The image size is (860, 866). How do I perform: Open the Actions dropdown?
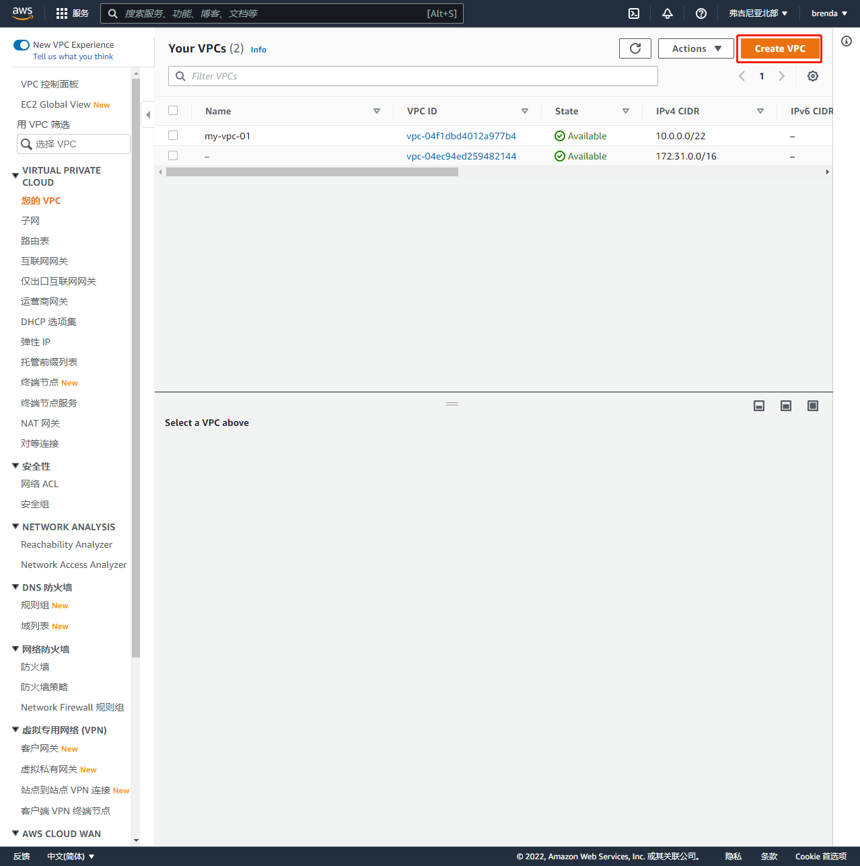696,48
